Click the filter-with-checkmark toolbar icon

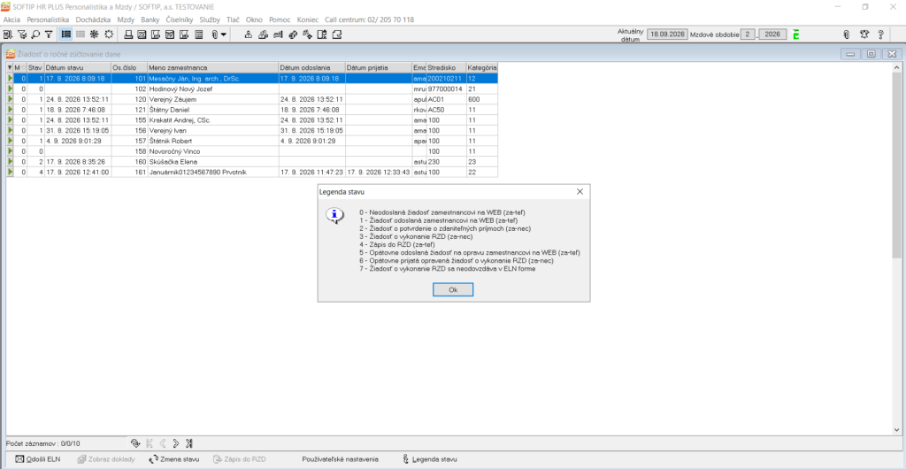22,35
